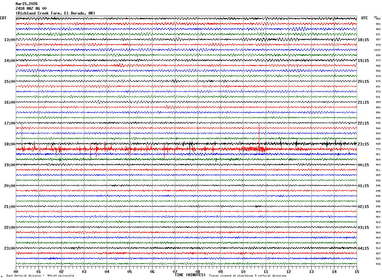Click the DC offset value "925"
Viewport: 382px width, 280px height.
point(378,144)
